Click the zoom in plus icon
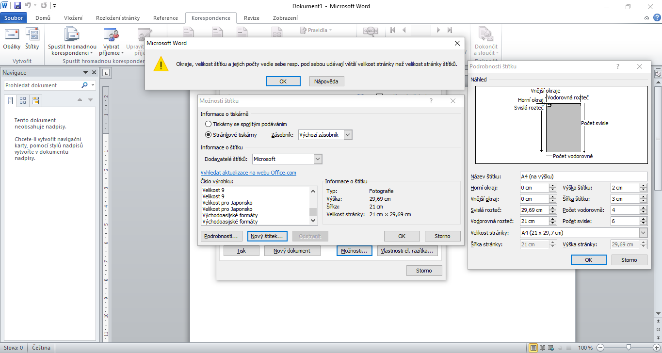The height and width of the screenshot is (353, 662). tap(657, 348)
